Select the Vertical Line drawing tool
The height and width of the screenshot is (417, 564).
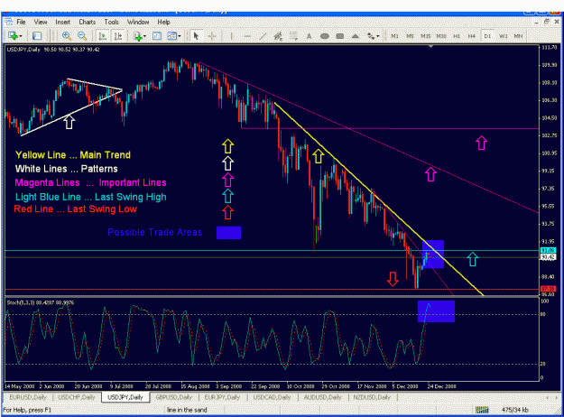232,36
